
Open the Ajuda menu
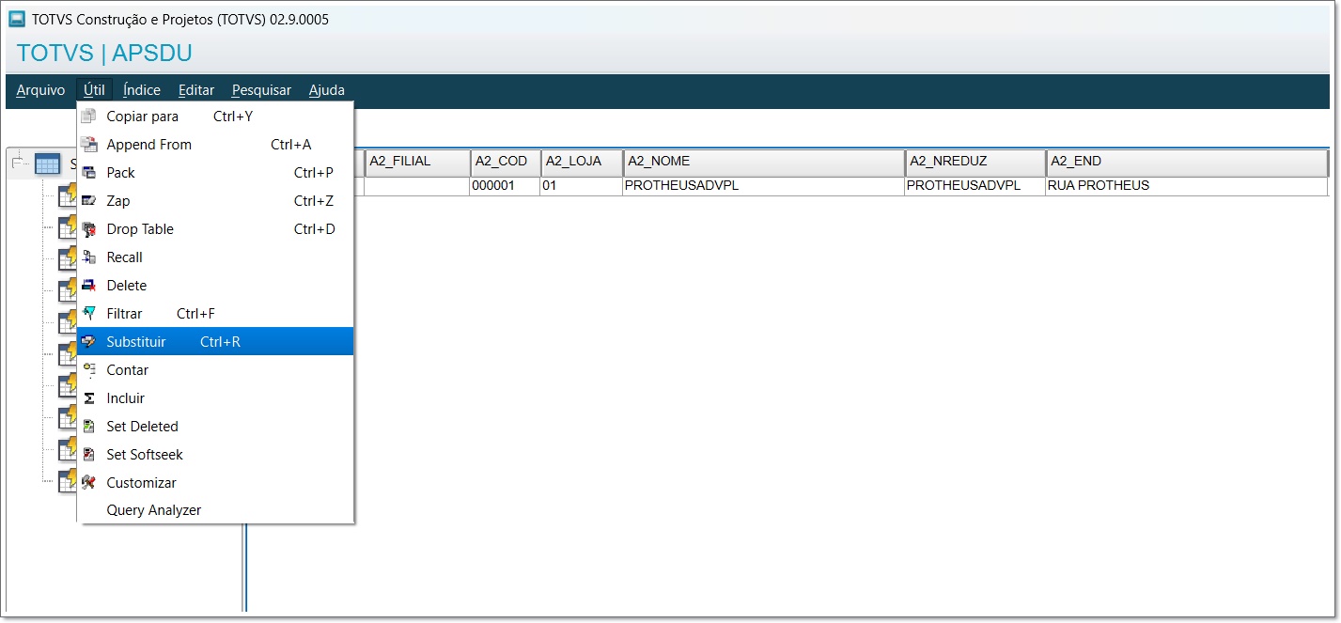point(327,90)
